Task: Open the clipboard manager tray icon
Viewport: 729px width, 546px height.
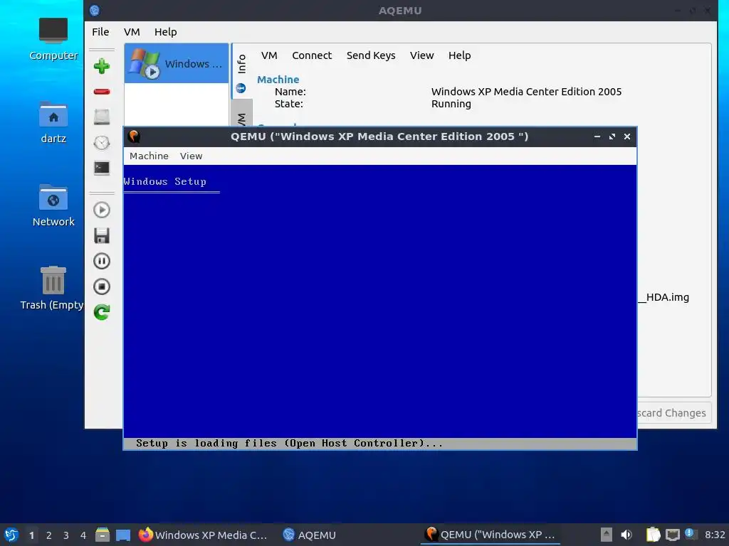Action: (654, 535)
